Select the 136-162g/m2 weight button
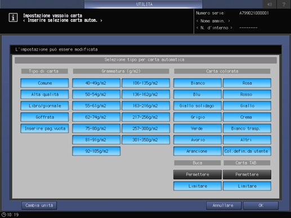 coord(146,94)
